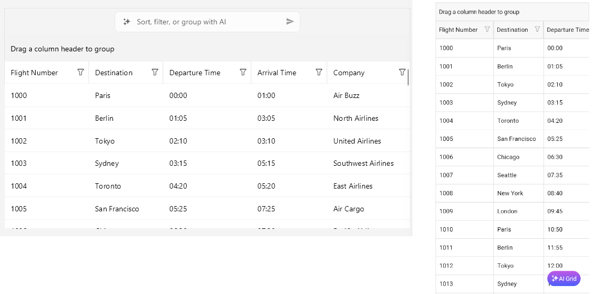Open the Departure Time column filter
Image resolution: width=595 pixels, height=294 pixels.
coord(243,73)
